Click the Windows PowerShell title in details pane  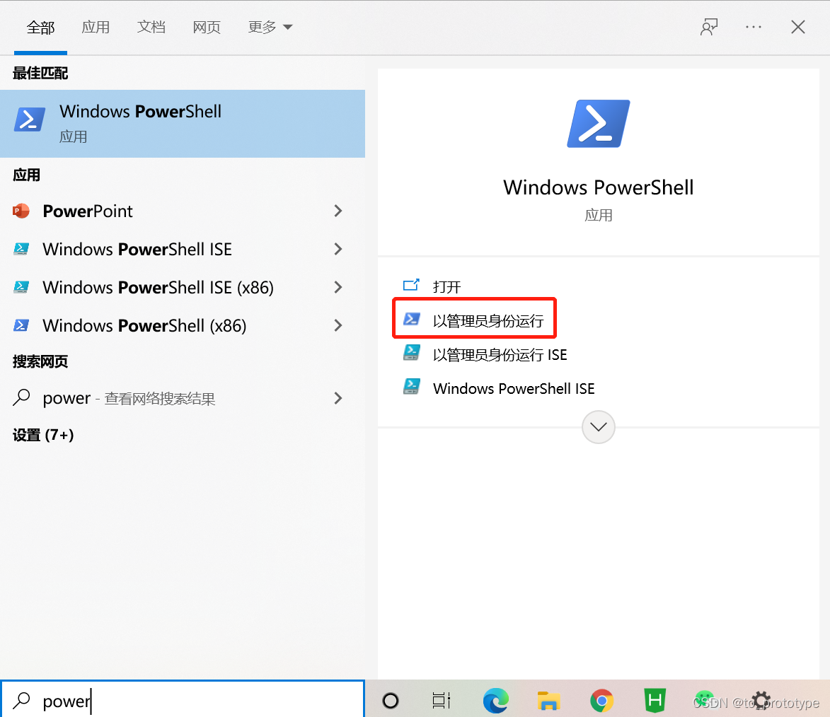pos(598,187)
